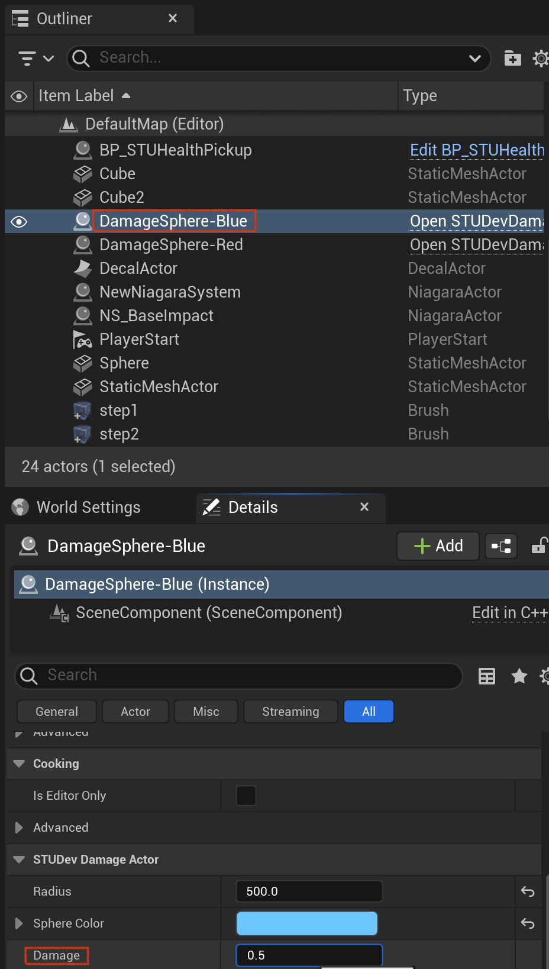Reset Radius to default value arrow

pyautogui.click(x=528, y=892)
